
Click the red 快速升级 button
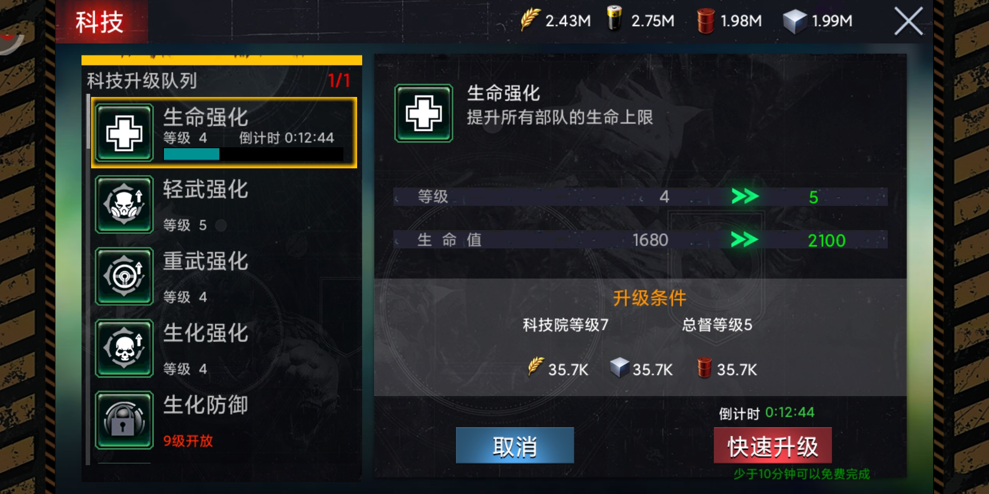click(772, 446)
